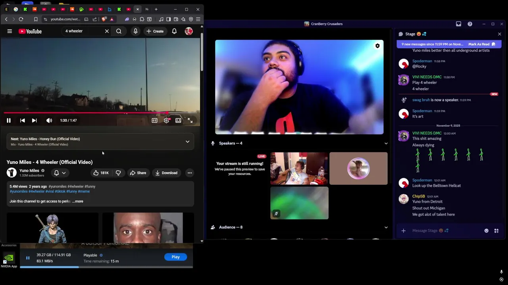Share the 4 Wheeler video
The image size is (508, 285).
(x=138, y=173)
